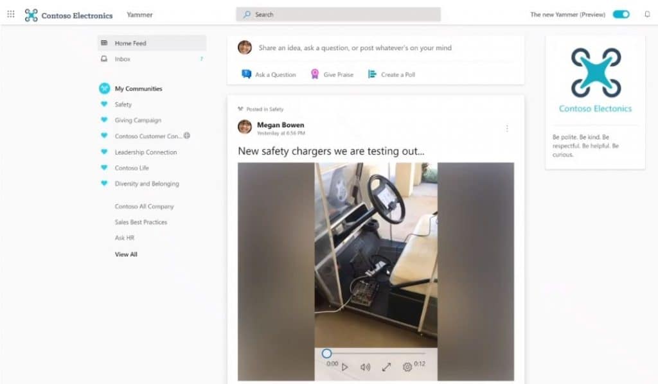The image size is (658, 384).
Task: Play the safety chargers video
Action: tap(345, 367)
